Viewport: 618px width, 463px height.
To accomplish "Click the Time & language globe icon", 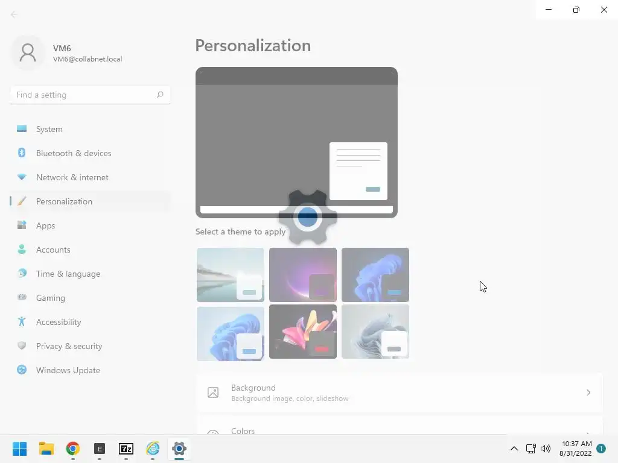I will (22, 273).
